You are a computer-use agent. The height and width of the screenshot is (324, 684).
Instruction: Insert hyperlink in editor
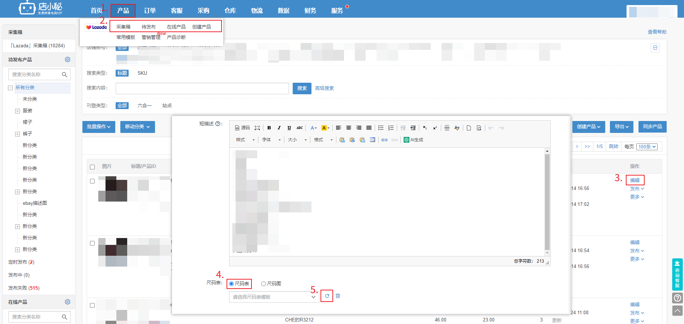(x=384, y=140)
